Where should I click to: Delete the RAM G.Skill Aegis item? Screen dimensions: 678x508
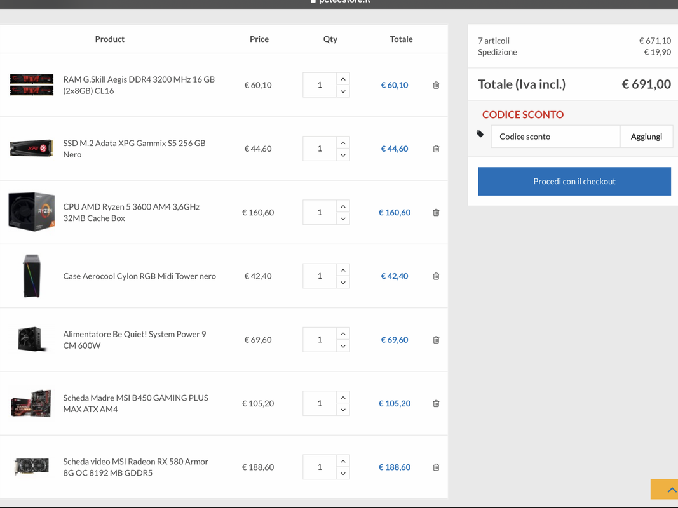click(436, 85)
